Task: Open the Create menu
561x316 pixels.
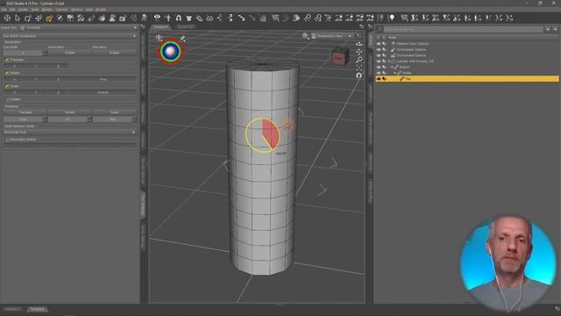Action: pos(23,10)
